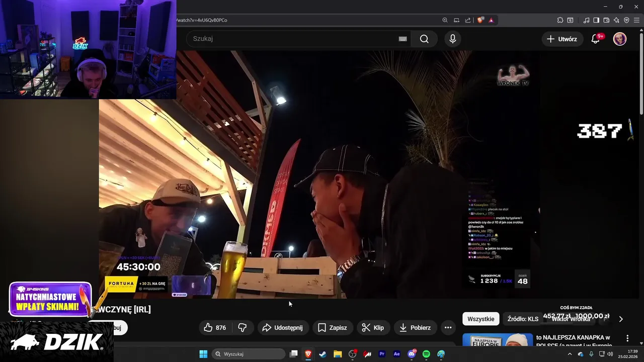This screenshot has width=644, height=362.
Task: Open Discord from the taskbar
Action: tap(412, 354)
